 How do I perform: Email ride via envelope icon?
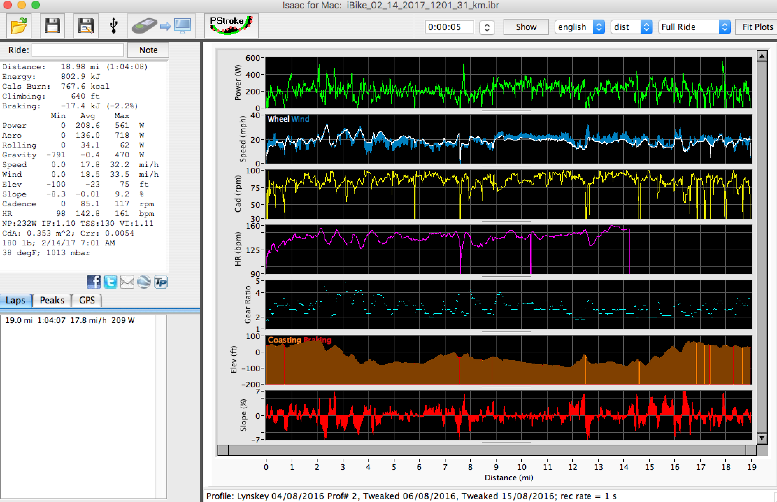click(127, 282)
